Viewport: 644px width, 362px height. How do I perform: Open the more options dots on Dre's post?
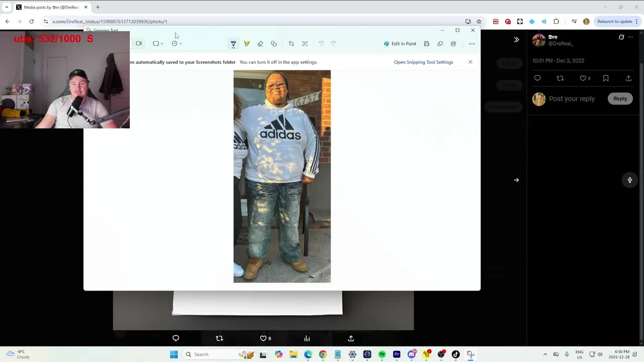click(630, 37)
